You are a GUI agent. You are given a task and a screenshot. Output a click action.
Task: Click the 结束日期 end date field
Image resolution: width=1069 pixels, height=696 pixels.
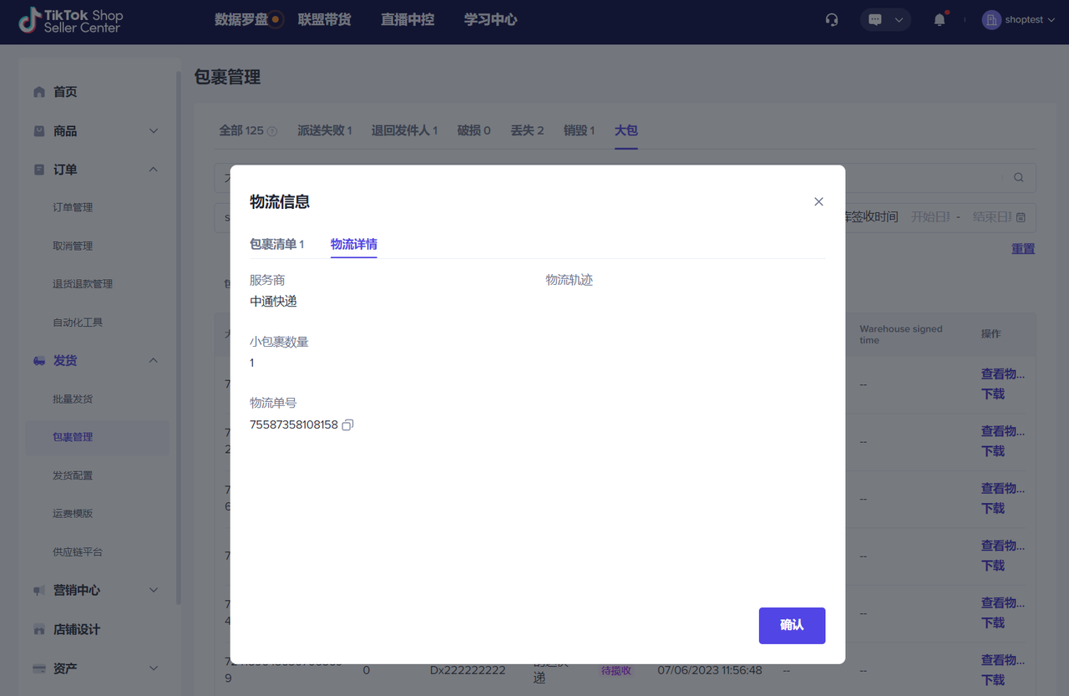click(x=991, y=217)
